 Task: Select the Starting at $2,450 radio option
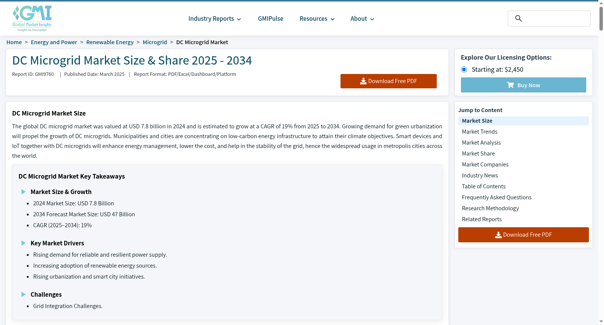464,69
